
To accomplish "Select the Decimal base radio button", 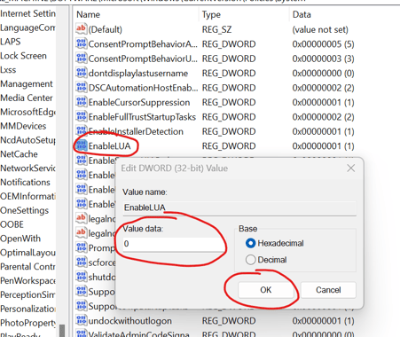I will tap(250, 260).
